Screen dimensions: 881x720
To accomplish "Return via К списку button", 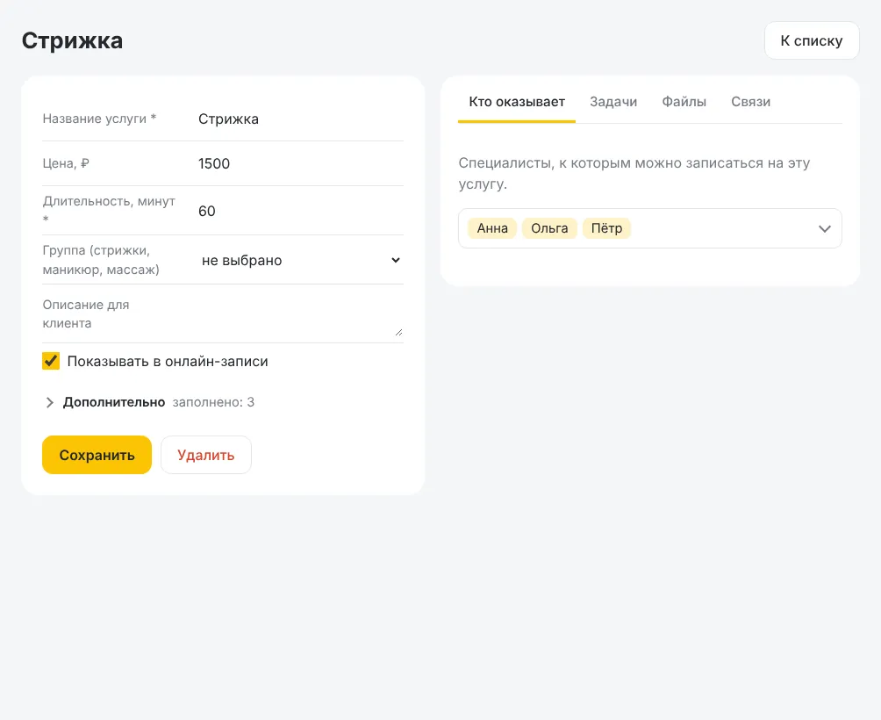I will (812, 40).
